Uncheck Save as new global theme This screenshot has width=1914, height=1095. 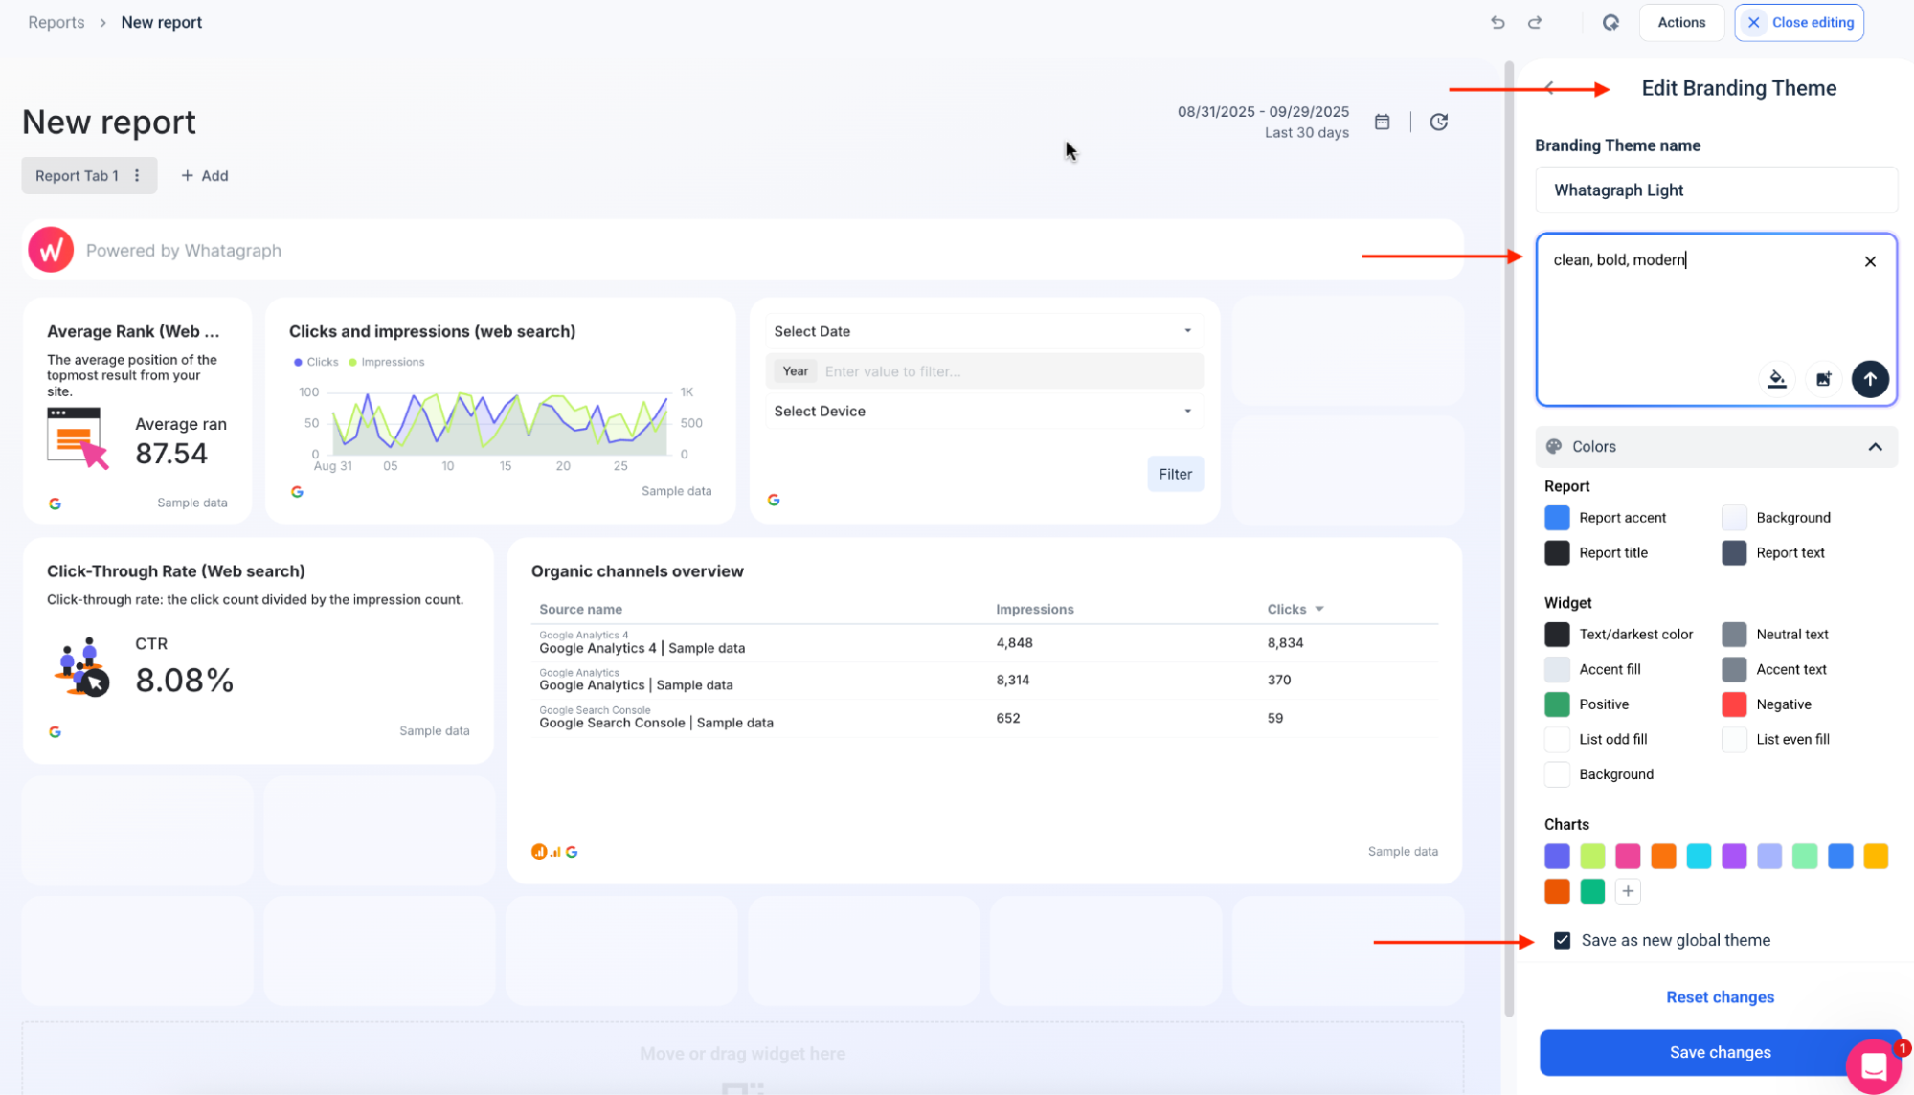click(x=1561, y=940)
